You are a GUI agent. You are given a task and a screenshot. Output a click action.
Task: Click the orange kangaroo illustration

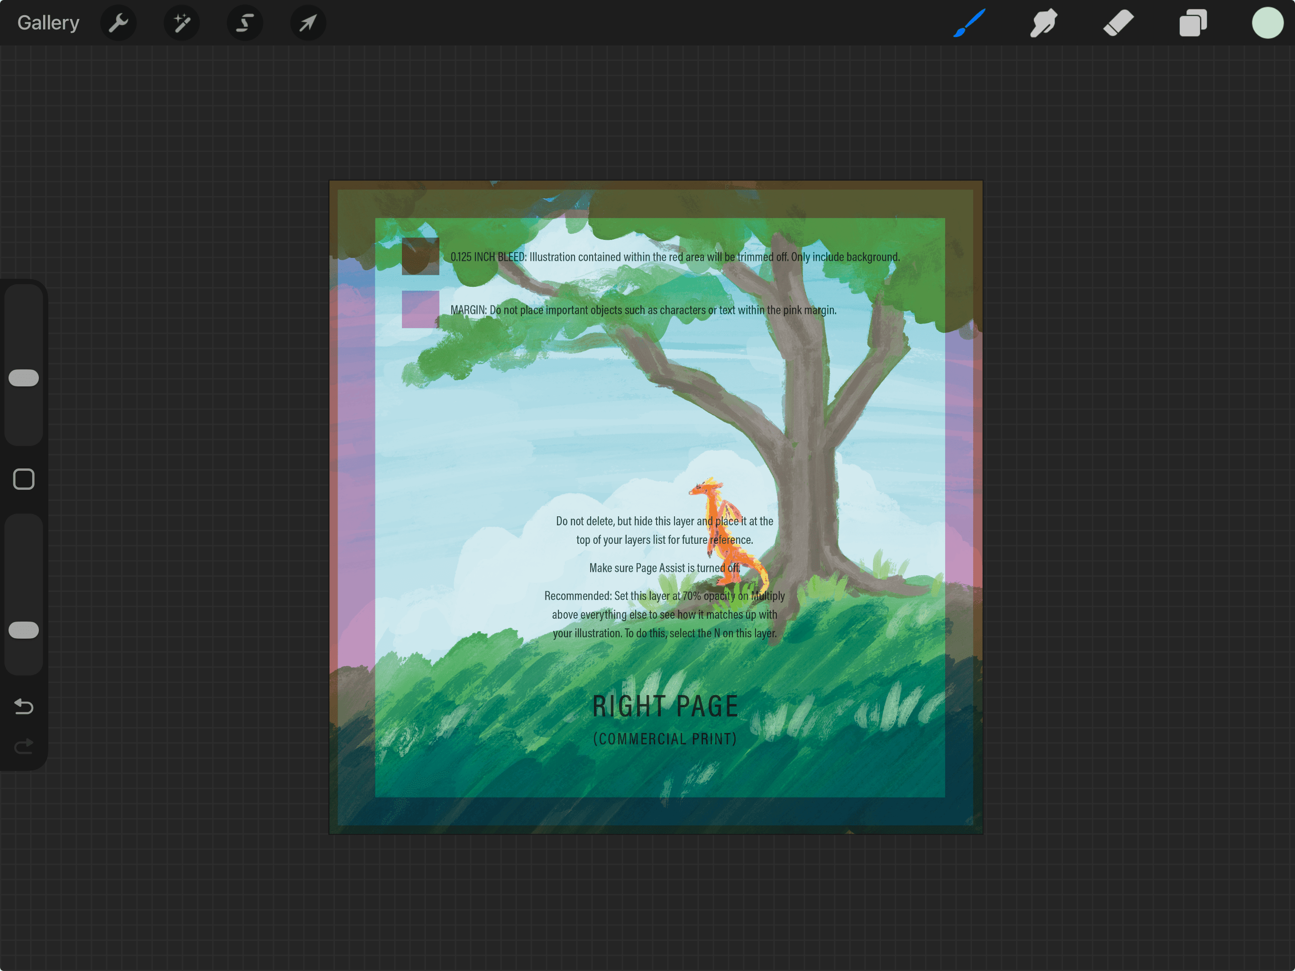point(721,527)
